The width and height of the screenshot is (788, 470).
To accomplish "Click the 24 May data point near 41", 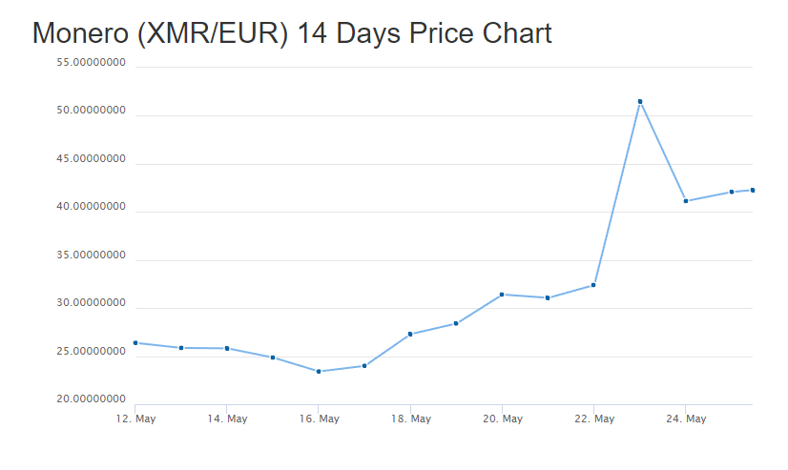I will [686, 201].
